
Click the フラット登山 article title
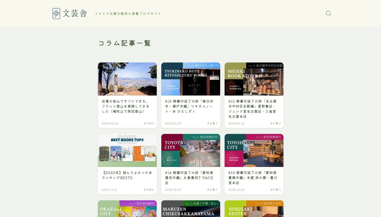coord(125,106)
